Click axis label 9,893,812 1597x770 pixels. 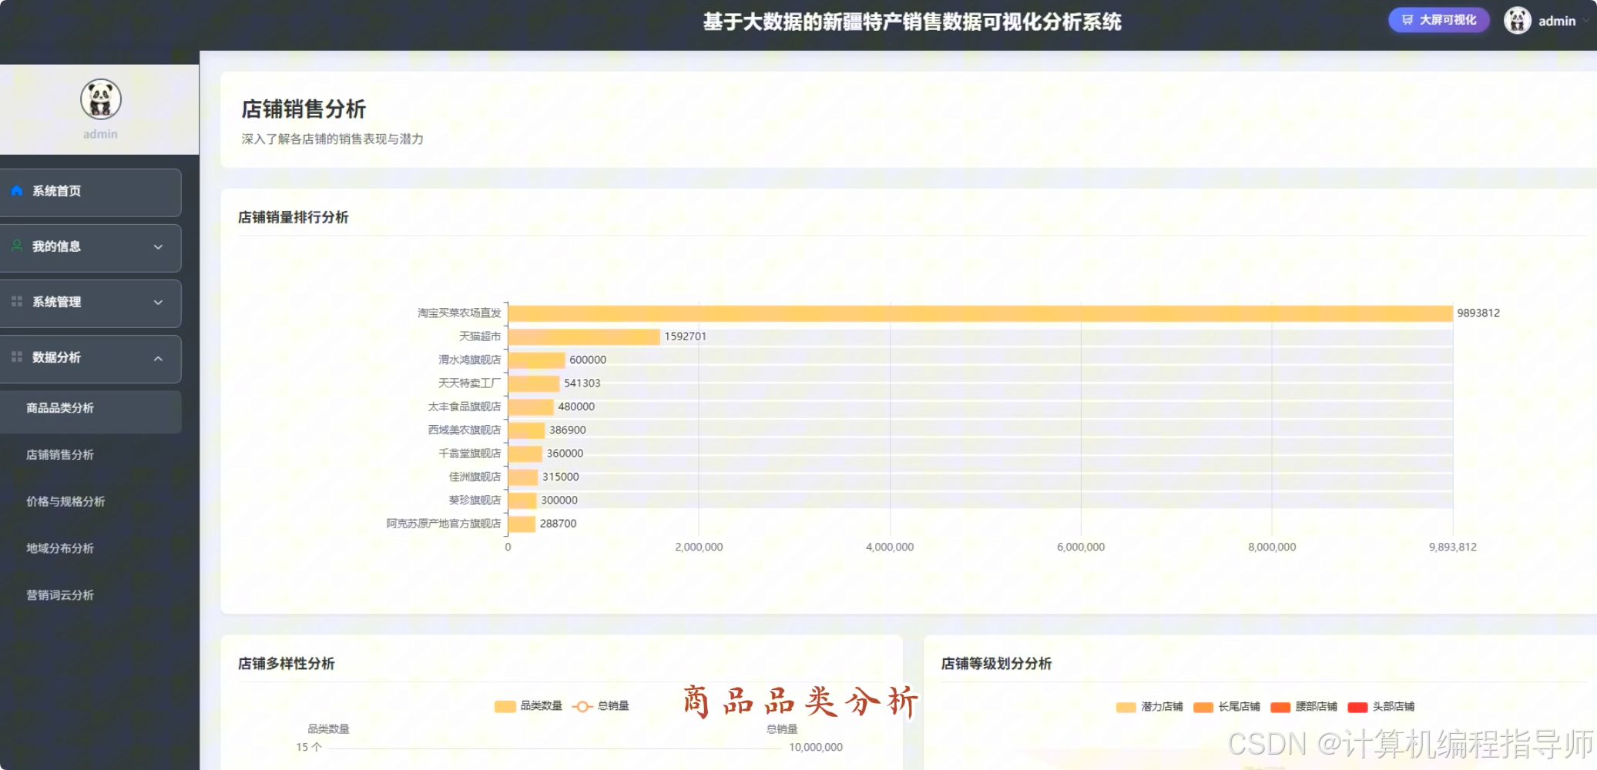coord(1453,547)
